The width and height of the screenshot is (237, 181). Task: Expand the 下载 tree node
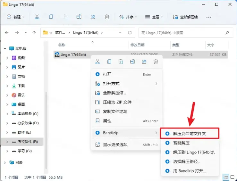coord(7,86)
